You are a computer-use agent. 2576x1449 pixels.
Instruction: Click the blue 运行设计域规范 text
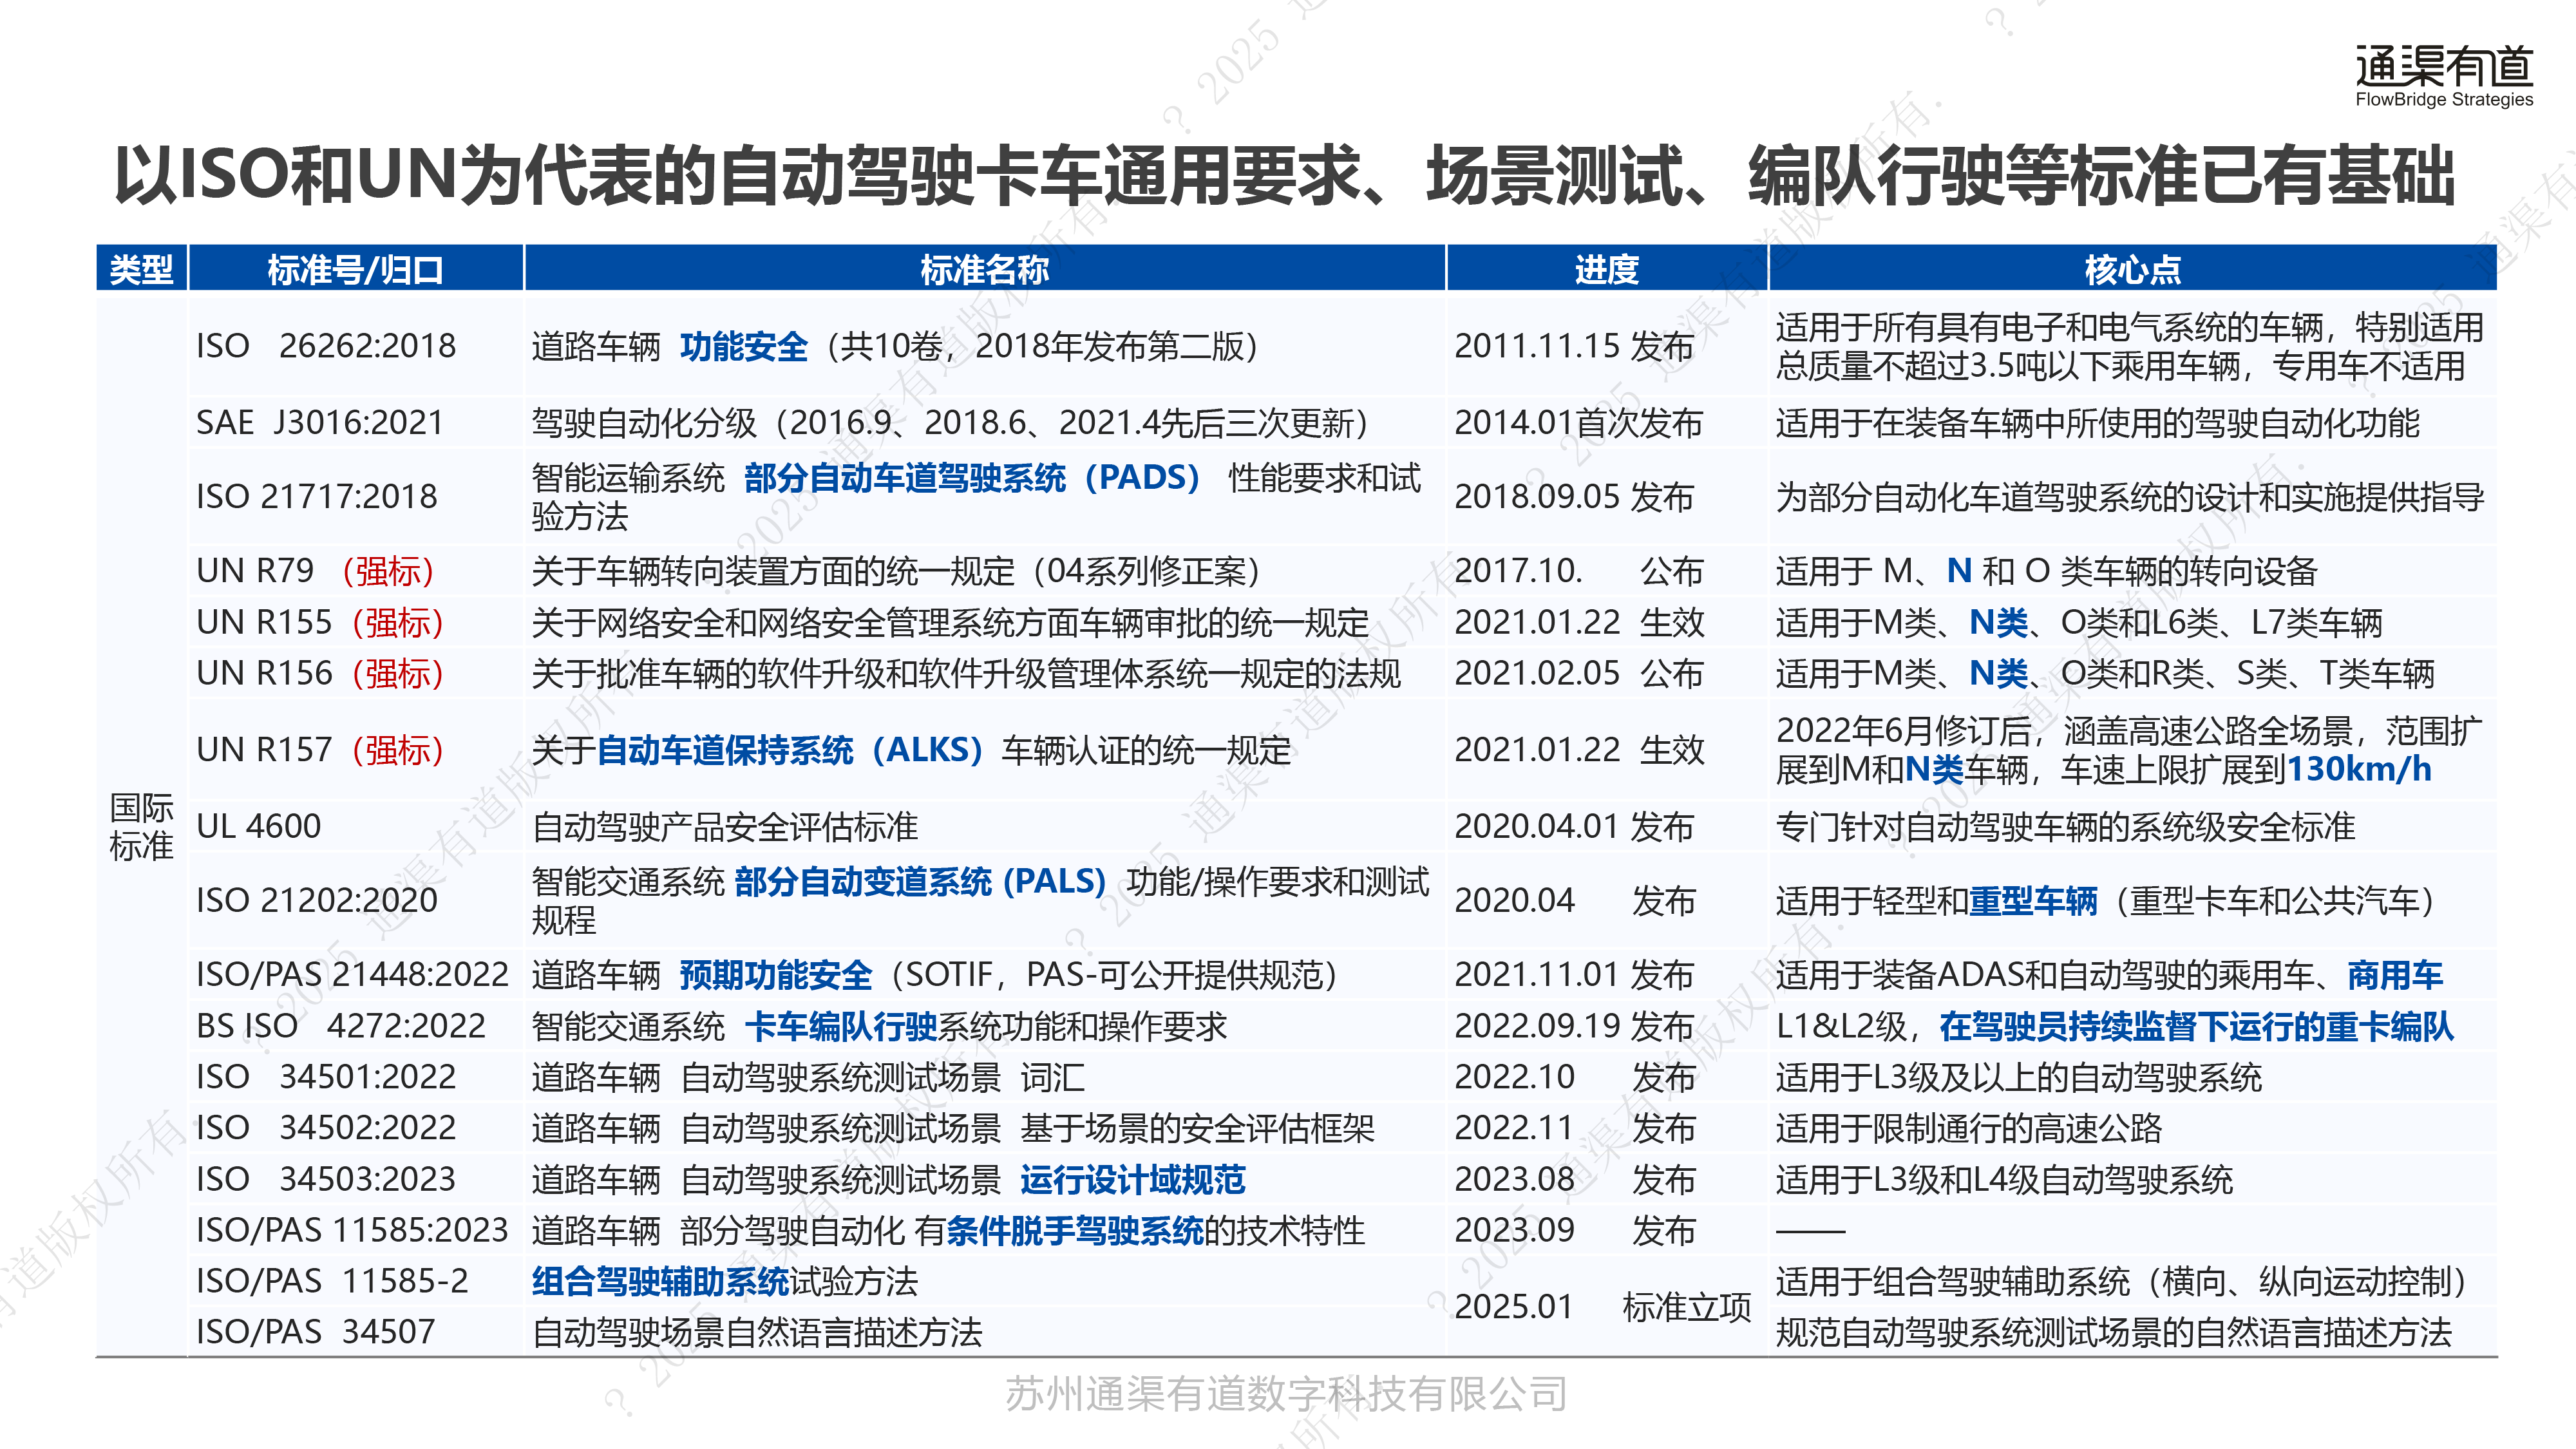pyautogui.click(x=1133, y=1180)
